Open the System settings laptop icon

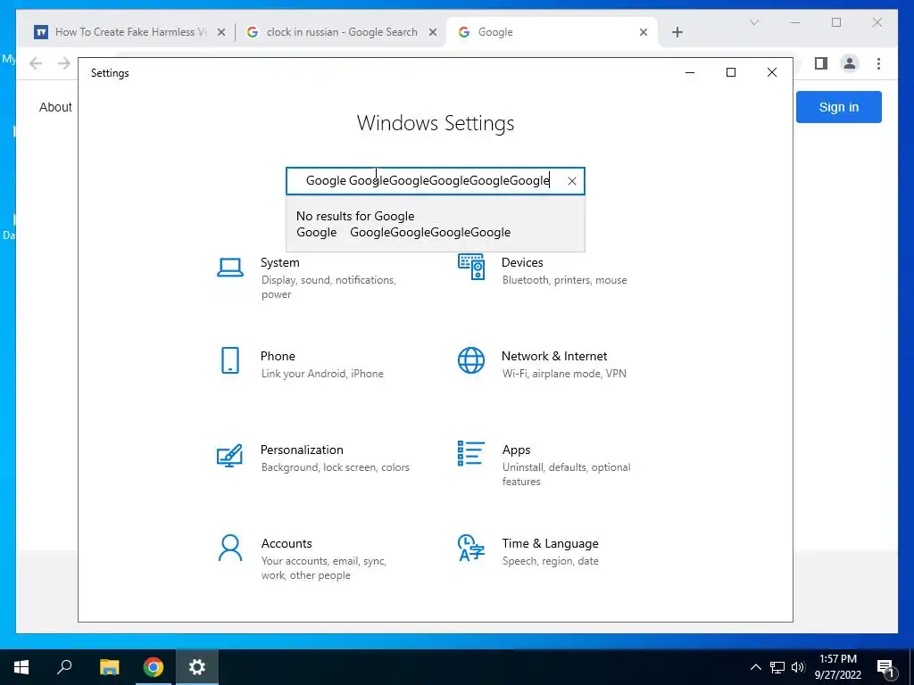click(x=230, y=268)
